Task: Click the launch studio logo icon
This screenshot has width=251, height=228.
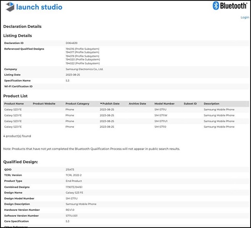Action: pos(9,7)
